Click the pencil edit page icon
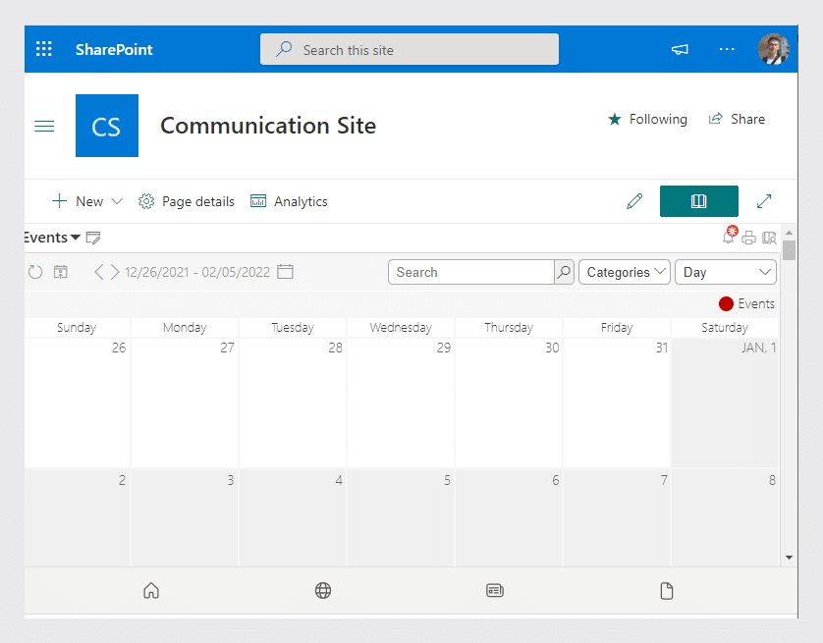The width and height of the screenshot is (823, 643). [x=634, y=201]
